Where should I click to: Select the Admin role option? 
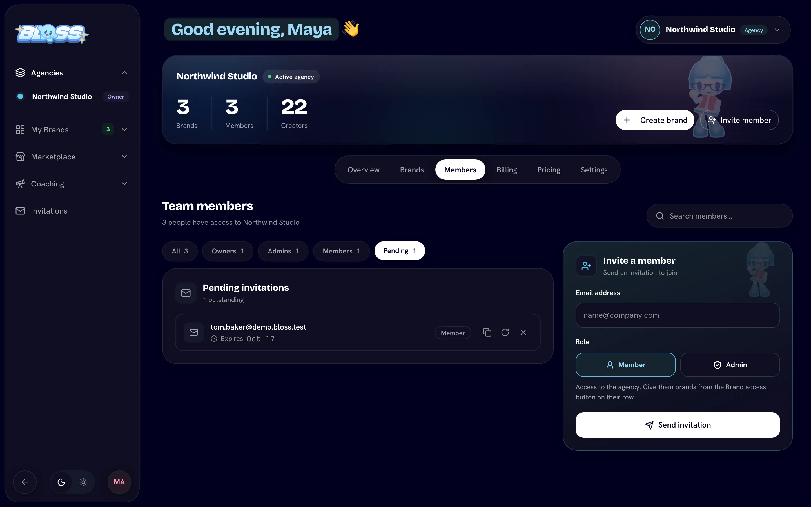[x=730, y=365]
